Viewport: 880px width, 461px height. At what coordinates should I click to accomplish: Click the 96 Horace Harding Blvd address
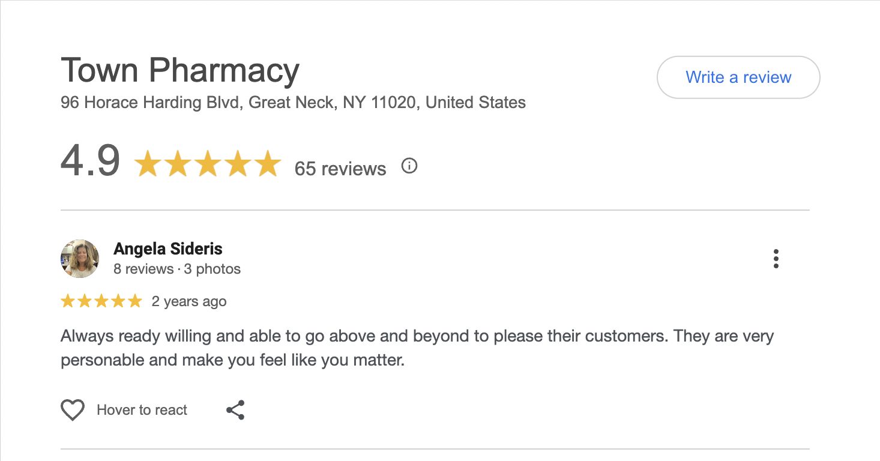(293, 103)
